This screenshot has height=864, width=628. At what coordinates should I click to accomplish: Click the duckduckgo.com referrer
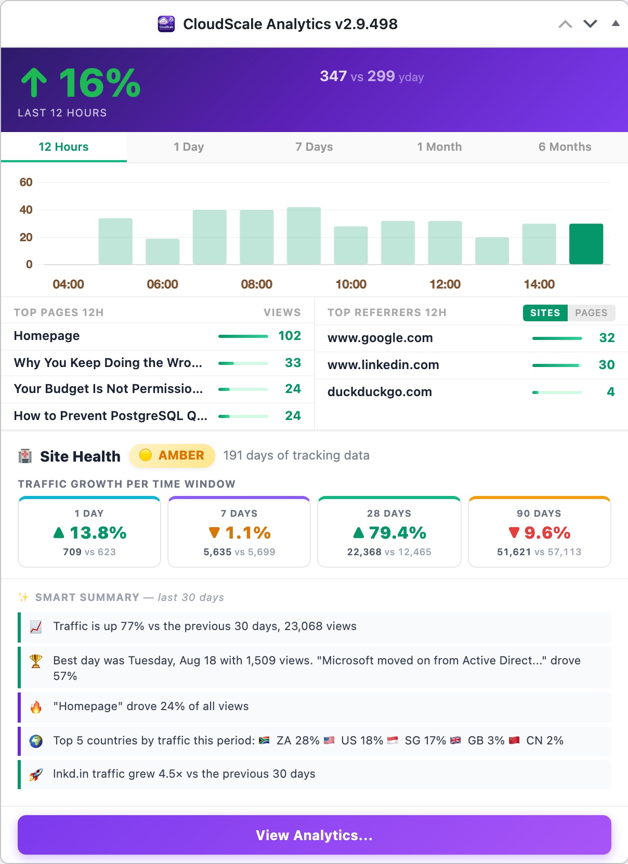[380, 392]
